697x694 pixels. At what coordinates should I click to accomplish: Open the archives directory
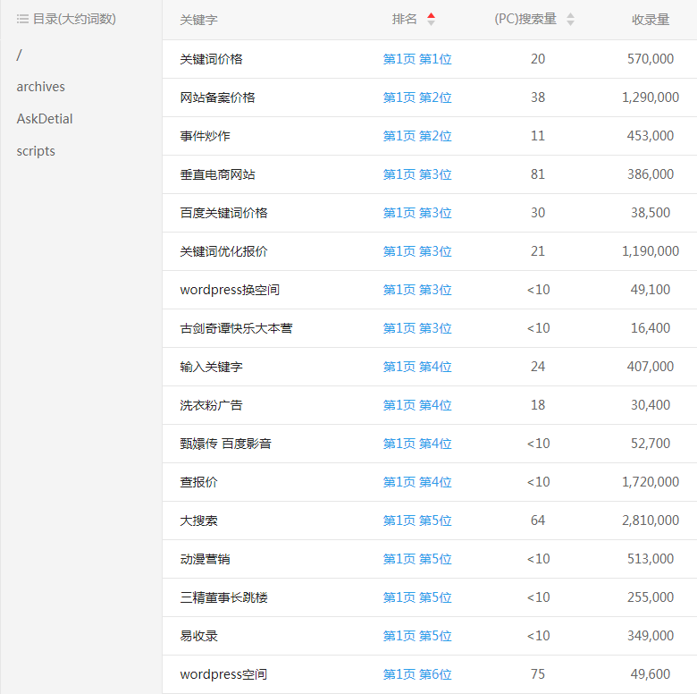coord(40,87)
